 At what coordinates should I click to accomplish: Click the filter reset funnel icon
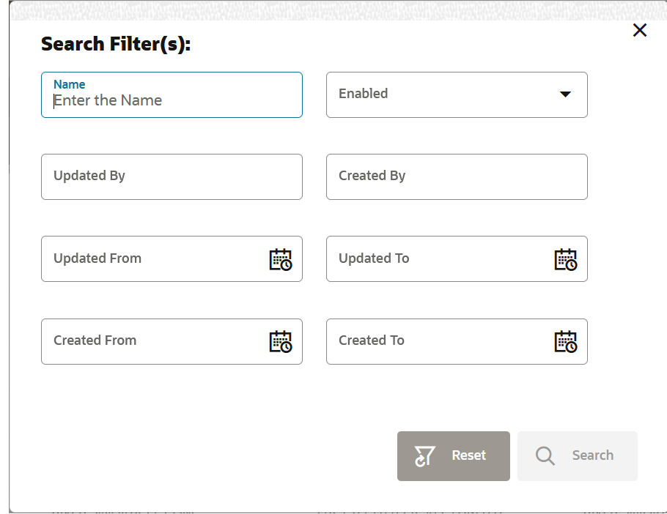tap(424, 455)
